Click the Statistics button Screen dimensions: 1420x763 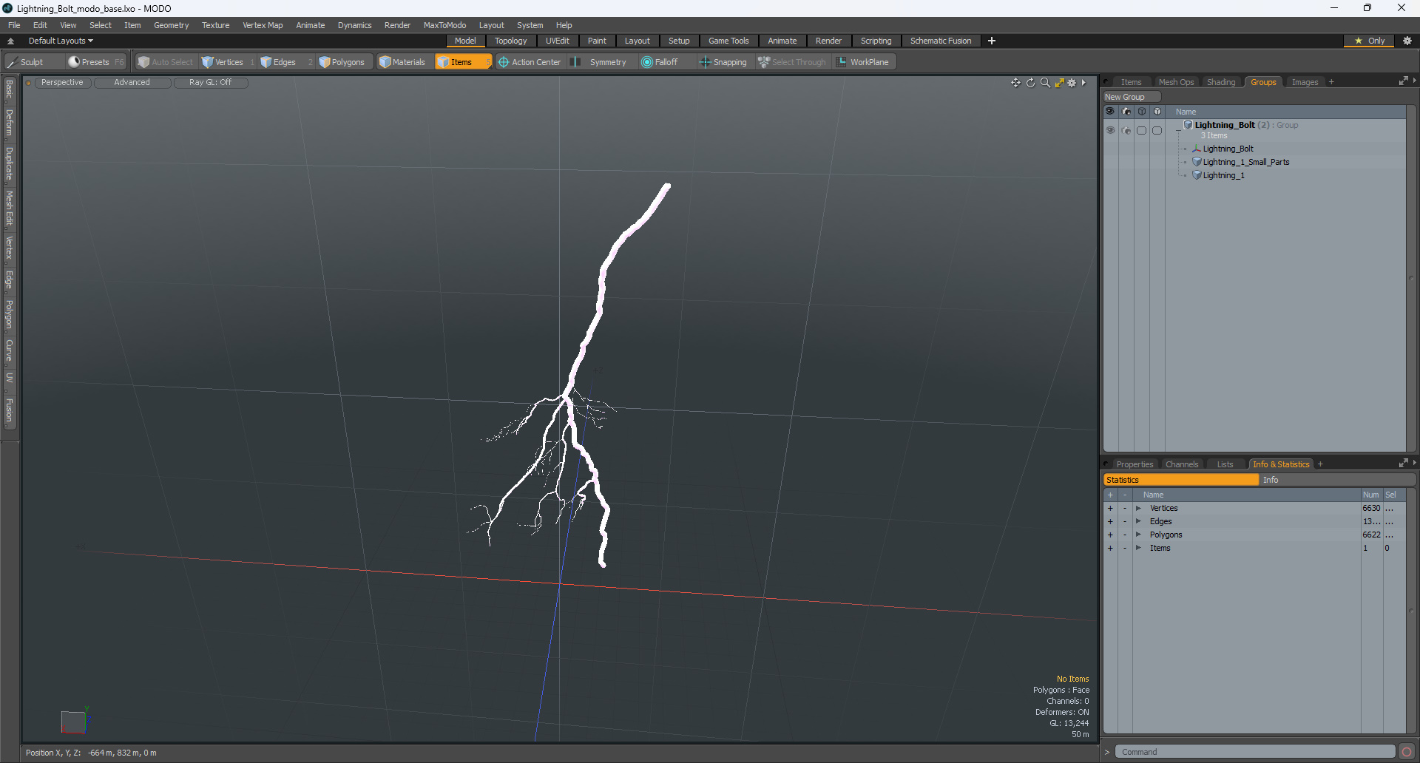point(1181,480)
